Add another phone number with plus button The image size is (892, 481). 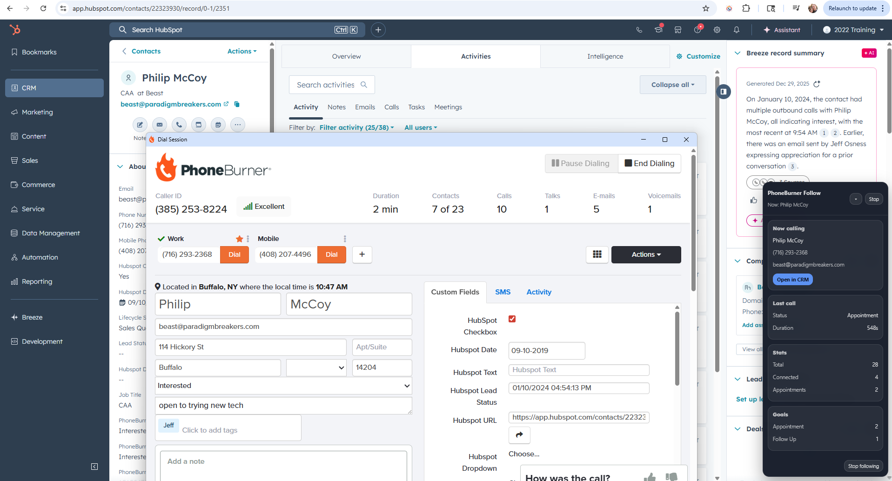point(362,254)
